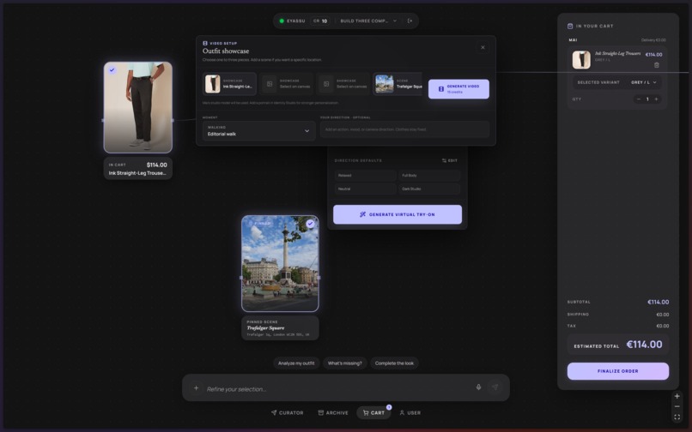Open the Grey / L selected variant dropdown

coord(643,82)
